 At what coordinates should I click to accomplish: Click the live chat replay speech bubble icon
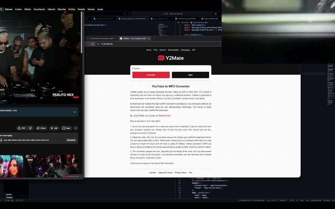tap(1, 140)
